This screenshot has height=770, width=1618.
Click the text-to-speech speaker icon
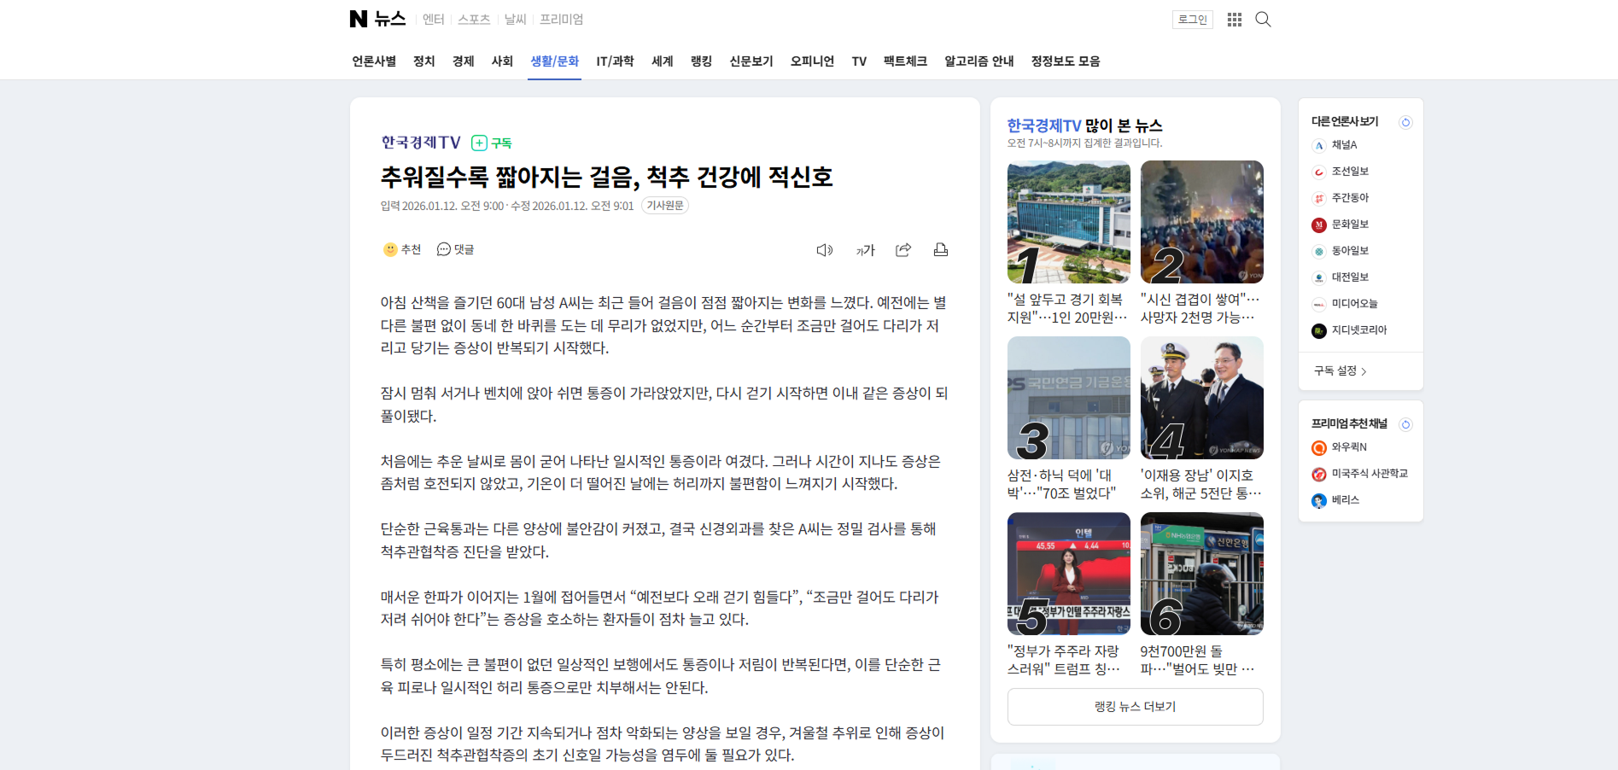pos(824,250)
